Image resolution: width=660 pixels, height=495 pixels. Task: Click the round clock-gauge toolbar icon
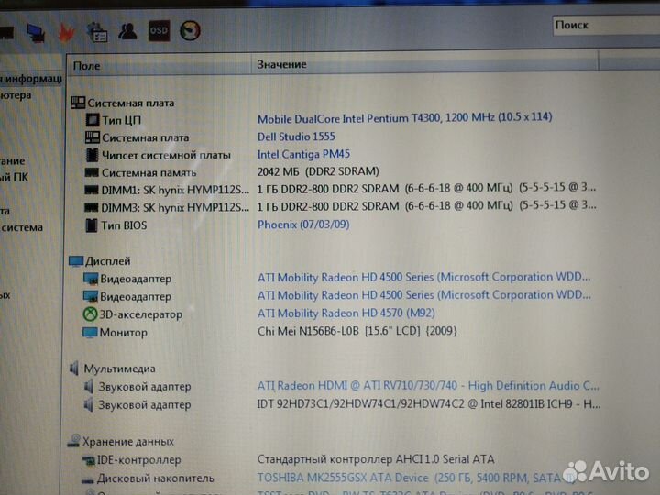190,31
